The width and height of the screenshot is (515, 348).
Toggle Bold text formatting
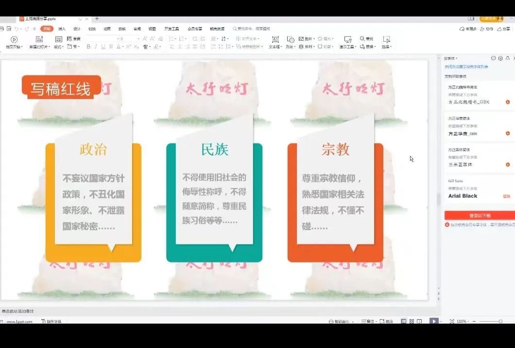(x=88, y=47)
